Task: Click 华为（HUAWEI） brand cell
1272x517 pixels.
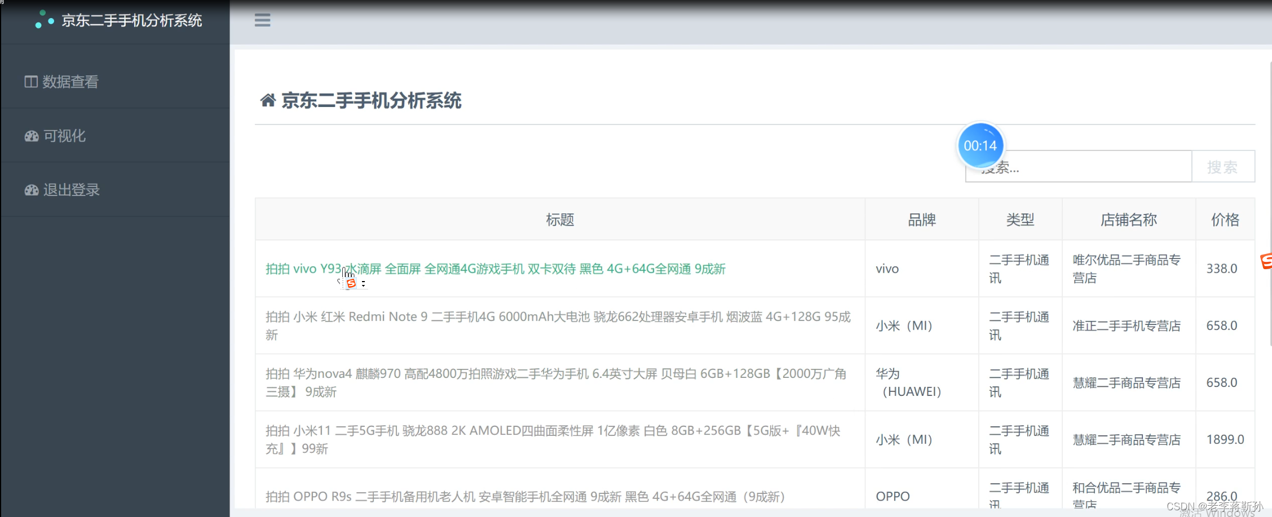Action: 922,382
